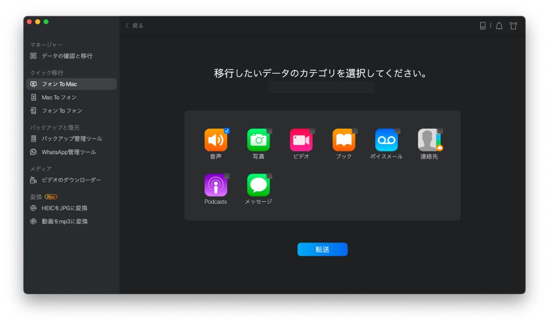Click the ビデオ category label
The image size is (549, 325).
tap(301, 156)
